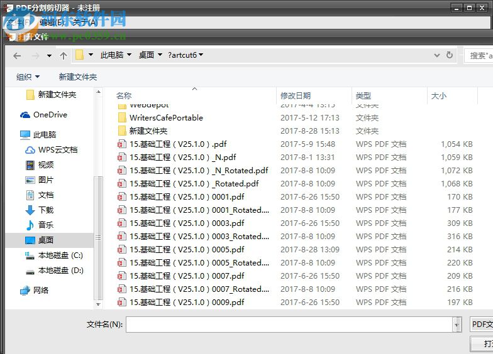This screenshot has width=493, height=354.
Task: Click the search box in dialog
Action: (479, 55)
